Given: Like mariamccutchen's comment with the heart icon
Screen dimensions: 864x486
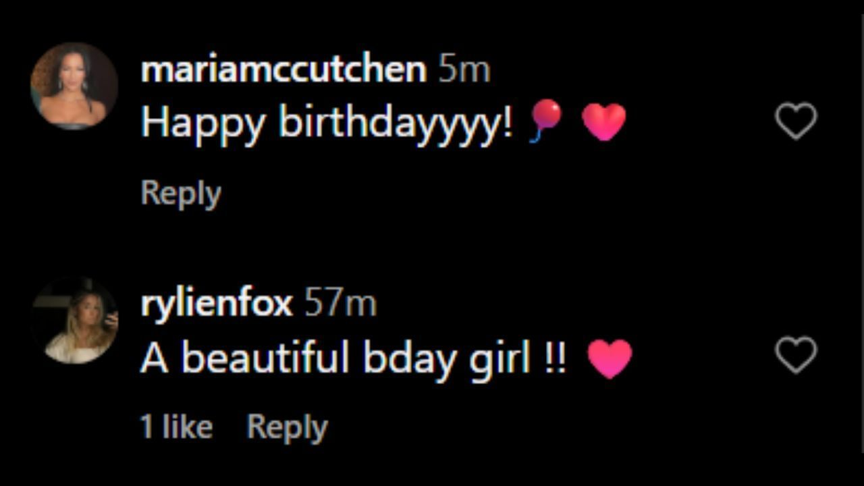Looking at the screenshot, I should (796, 122).
